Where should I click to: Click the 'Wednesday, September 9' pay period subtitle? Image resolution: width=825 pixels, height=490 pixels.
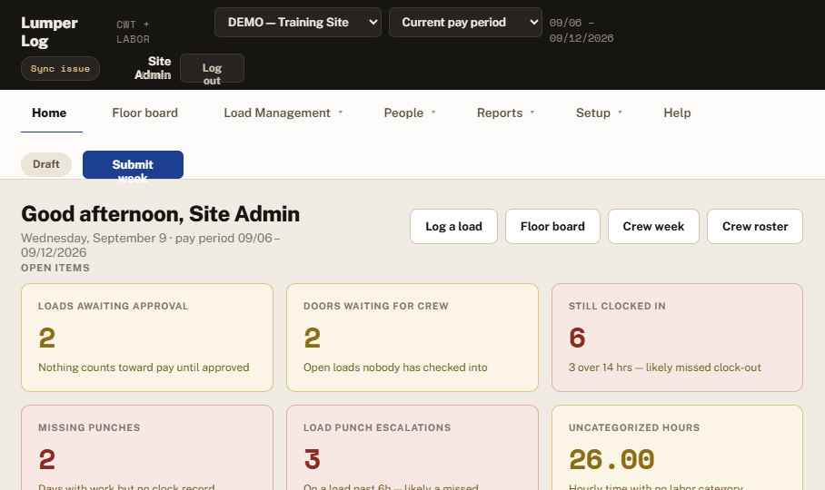(x=150, y=245)
